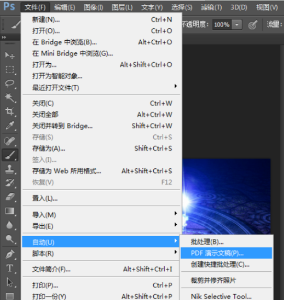Viewport: 284px width, 300px height.
Task: Expand the 脚本(R) submenu
Action: coord(101,253)
